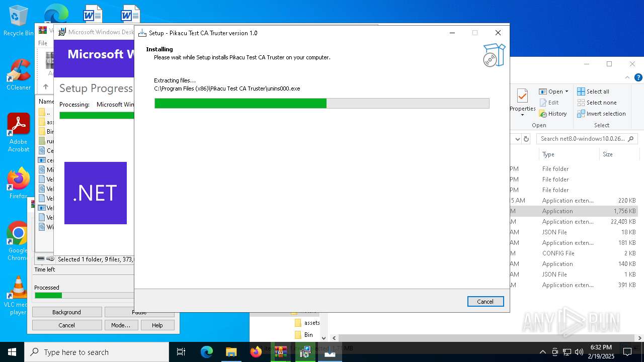Open File Explorer from the taskbar
The image size is (644, 362).
coord(231,352)
